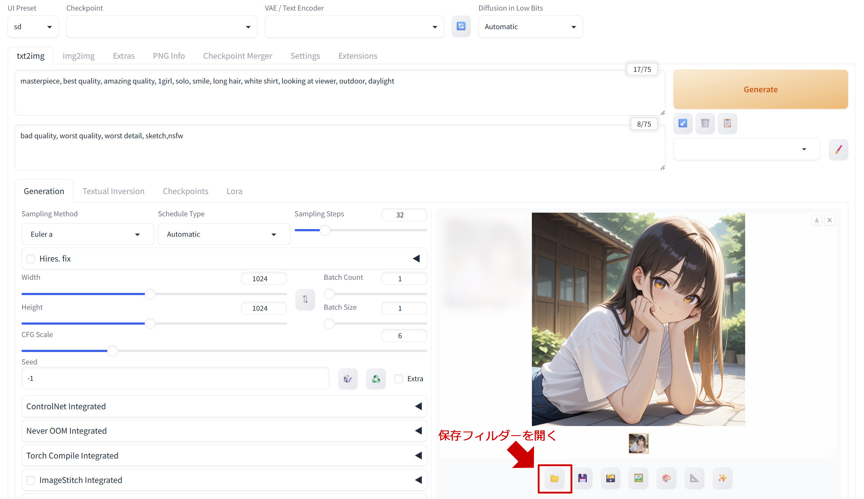Viewport: 864px width, 499px height.
Task: Enable the Hires. fix checkbox
Action: (31, 259)
